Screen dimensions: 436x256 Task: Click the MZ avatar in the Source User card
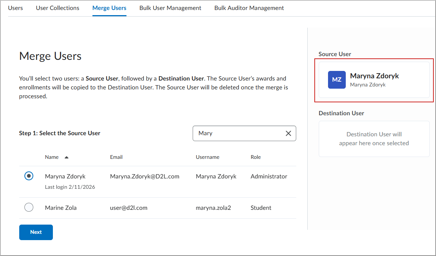point(337,79)
